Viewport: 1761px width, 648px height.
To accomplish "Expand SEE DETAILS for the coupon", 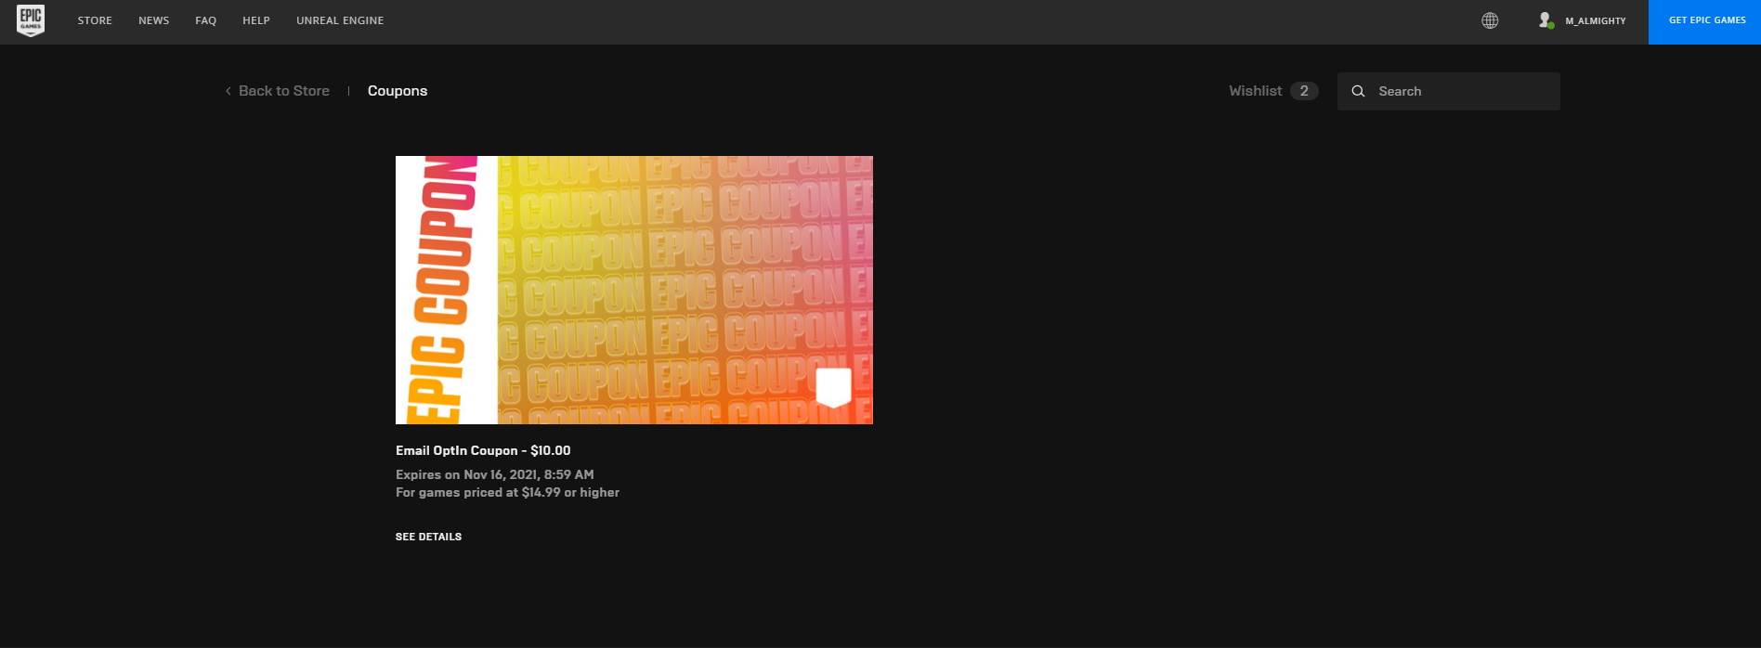I will [428, 537].
